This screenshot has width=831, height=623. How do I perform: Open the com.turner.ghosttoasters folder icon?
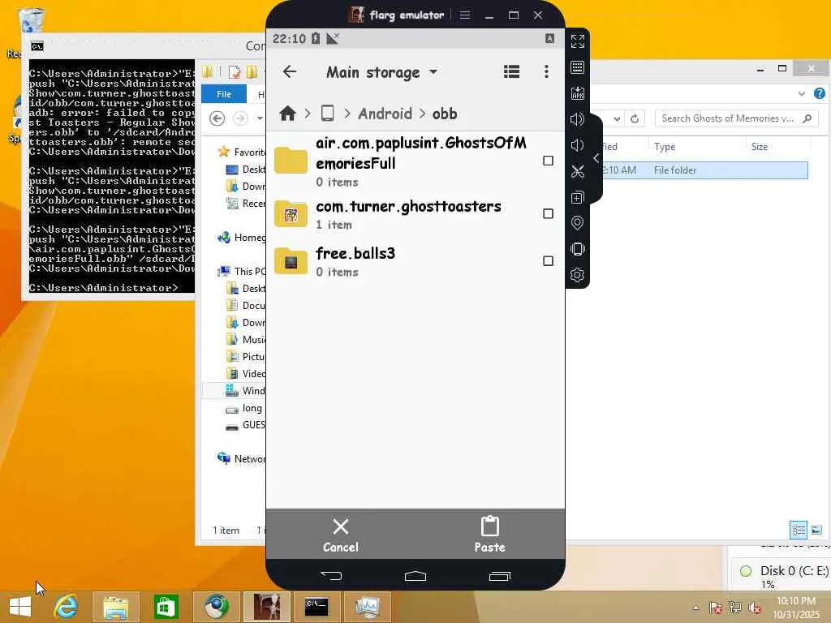tap(291, 214)
